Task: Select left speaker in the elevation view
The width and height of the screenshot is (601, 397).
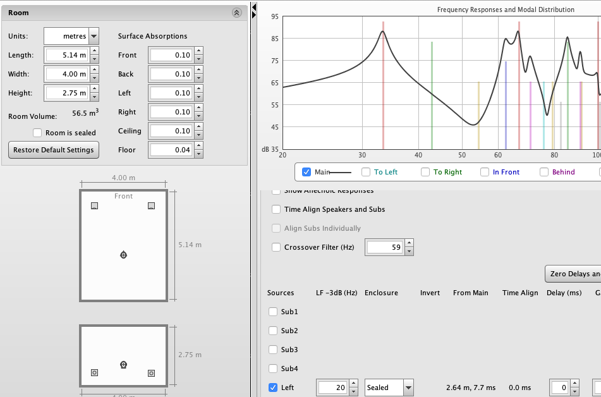Action: coord(94,373)
